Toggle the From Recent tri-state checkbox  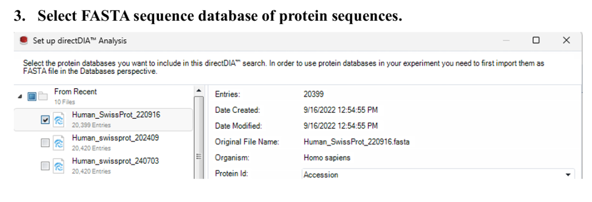point(32,96)
